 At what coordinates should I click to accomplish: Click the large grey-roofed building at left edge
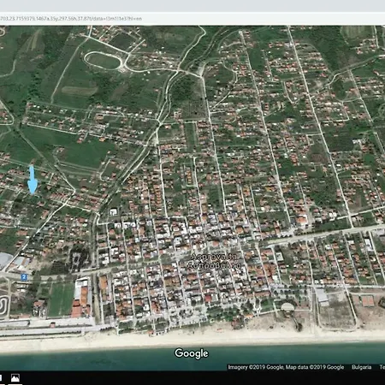click(x=6, y=261)
